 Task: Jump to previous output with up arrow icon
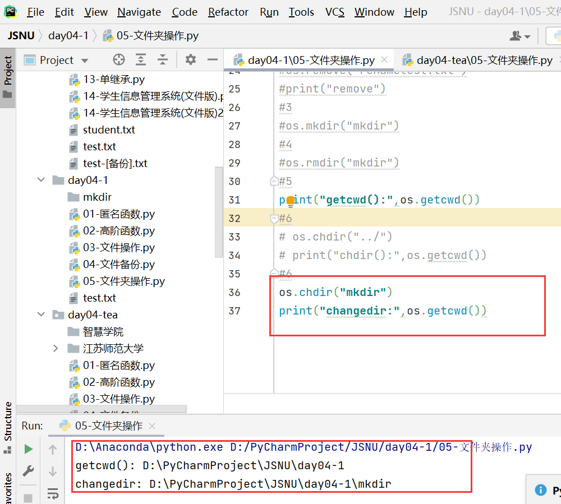tap(53, 448)
